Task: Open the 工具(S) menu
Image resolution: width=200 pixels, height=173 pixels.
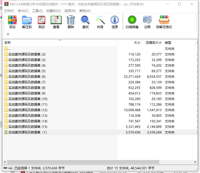Action: pyautogui.click(x=37, y=11)
